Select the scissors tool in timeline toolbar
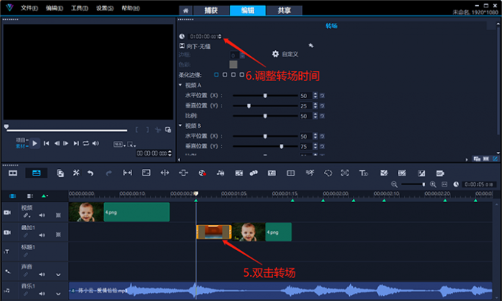 coord(75,173)
